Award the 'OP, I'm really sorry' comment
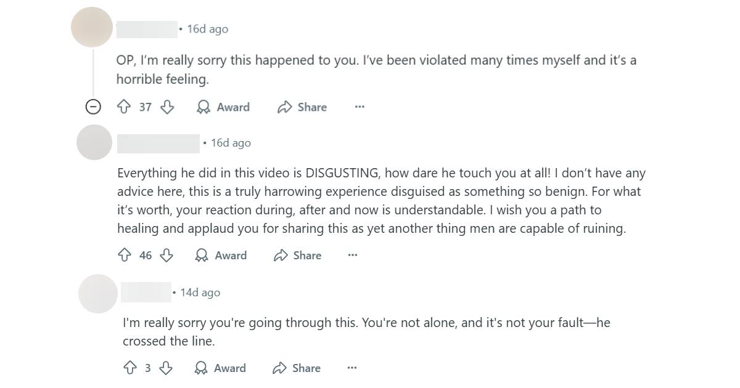Screen dimensions: 740x388 coord(223,107)
